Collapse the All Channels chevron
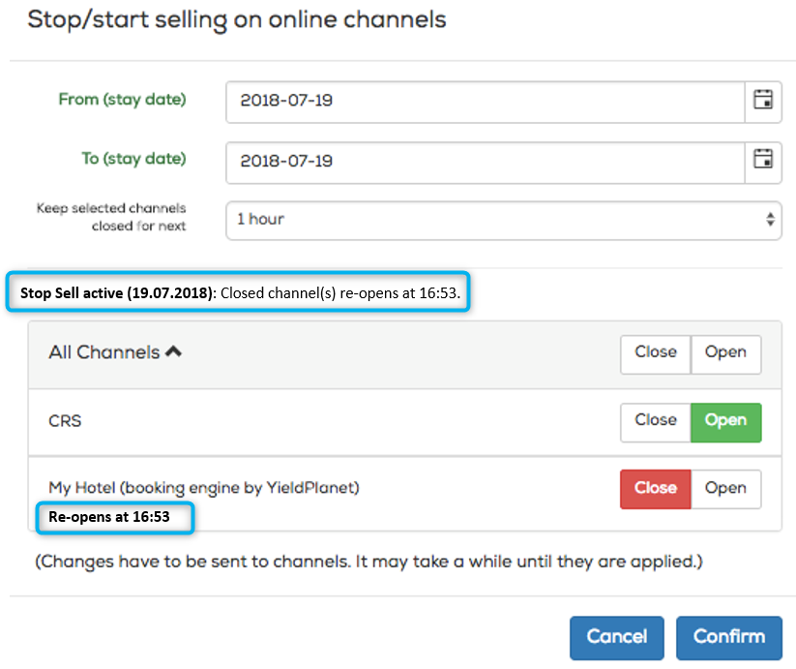This screenshot has width=796, height=669. pyautogui.click(x=174, y=351)
